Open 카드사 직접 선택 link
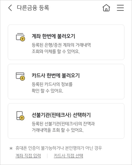This screenshot has width=132, height=165. coord(68,156)
